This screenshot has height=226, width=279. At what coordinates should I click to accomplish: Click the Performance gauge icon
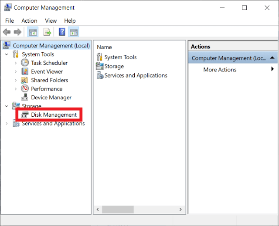(25, 89)
